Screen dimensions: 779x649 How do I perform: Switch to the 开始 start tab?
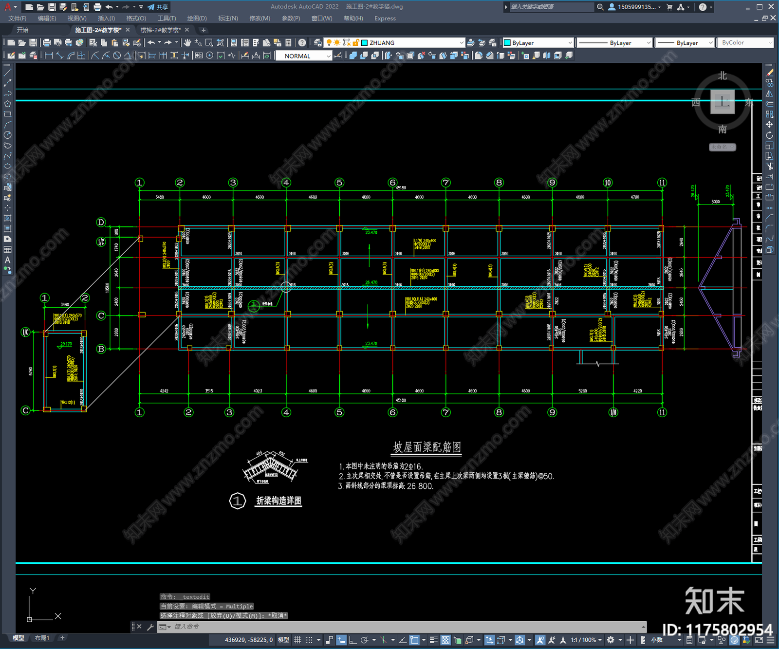coord(23,30)
